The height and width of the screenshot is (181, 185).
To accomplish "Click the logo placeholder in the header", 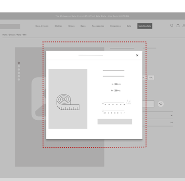I will click(10, 26).
